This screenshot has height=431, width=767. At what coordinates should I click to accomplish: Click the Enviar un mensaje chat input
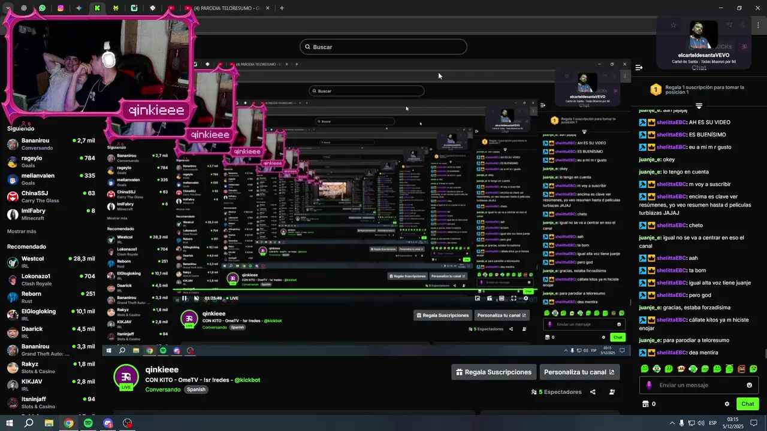(699, 385)
